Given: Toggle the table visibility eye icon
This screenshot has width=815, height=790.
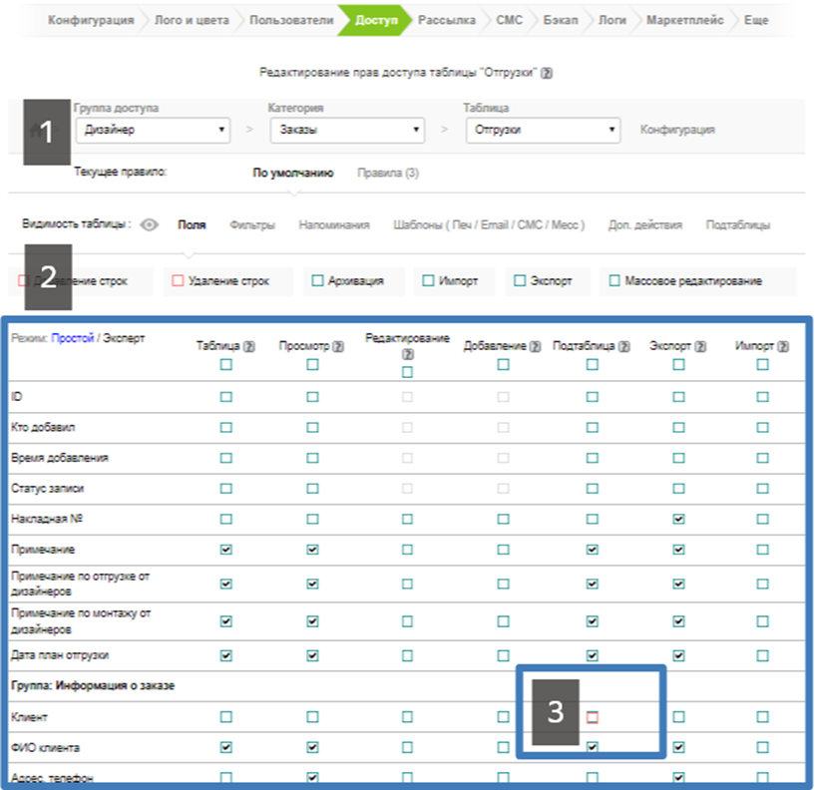Looking at the screenshot, I should coord(150,225).
